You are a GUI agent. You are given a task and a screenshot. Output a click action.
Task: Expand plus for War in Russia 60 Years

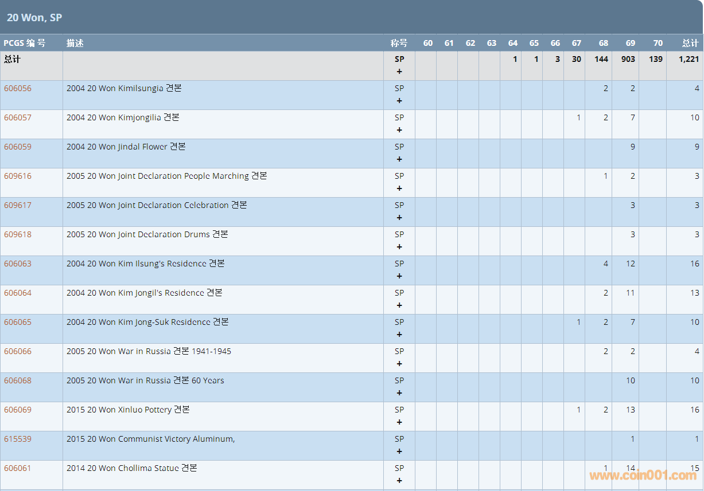tap(399, 393)
